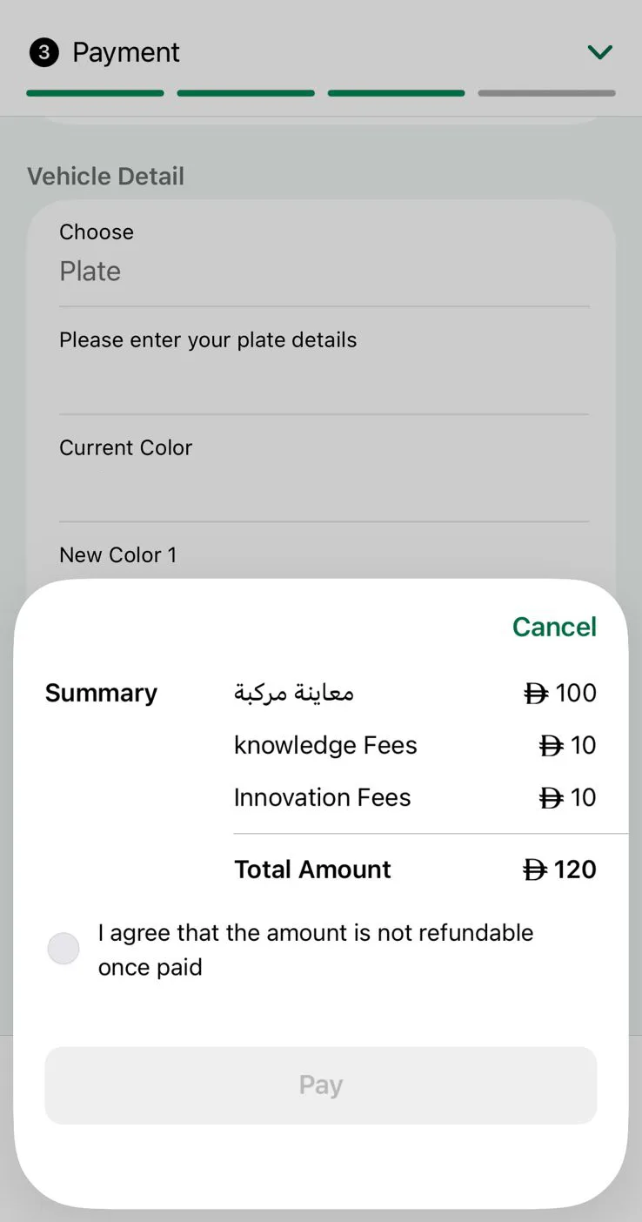Select the fourth grey progress segment
Viewport: 642px width, 1222px height.
pos(546,93)
